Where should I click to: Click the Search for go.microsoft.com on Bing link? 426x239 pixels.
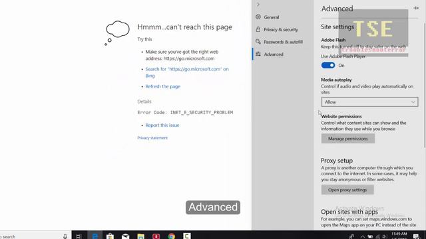pos(187,72)
